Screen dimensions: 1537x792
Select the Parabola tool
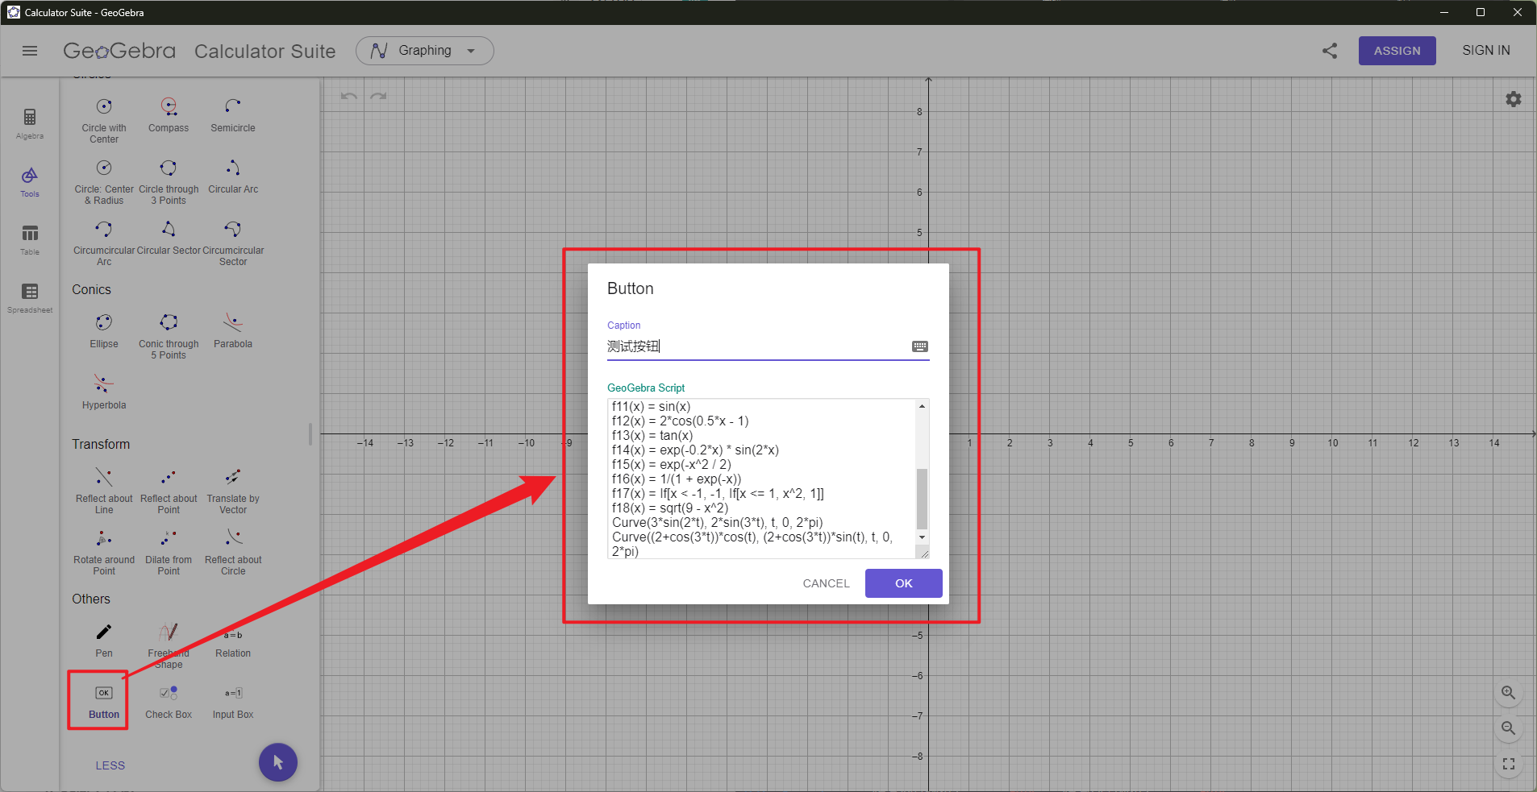click(x=233, y=331)
